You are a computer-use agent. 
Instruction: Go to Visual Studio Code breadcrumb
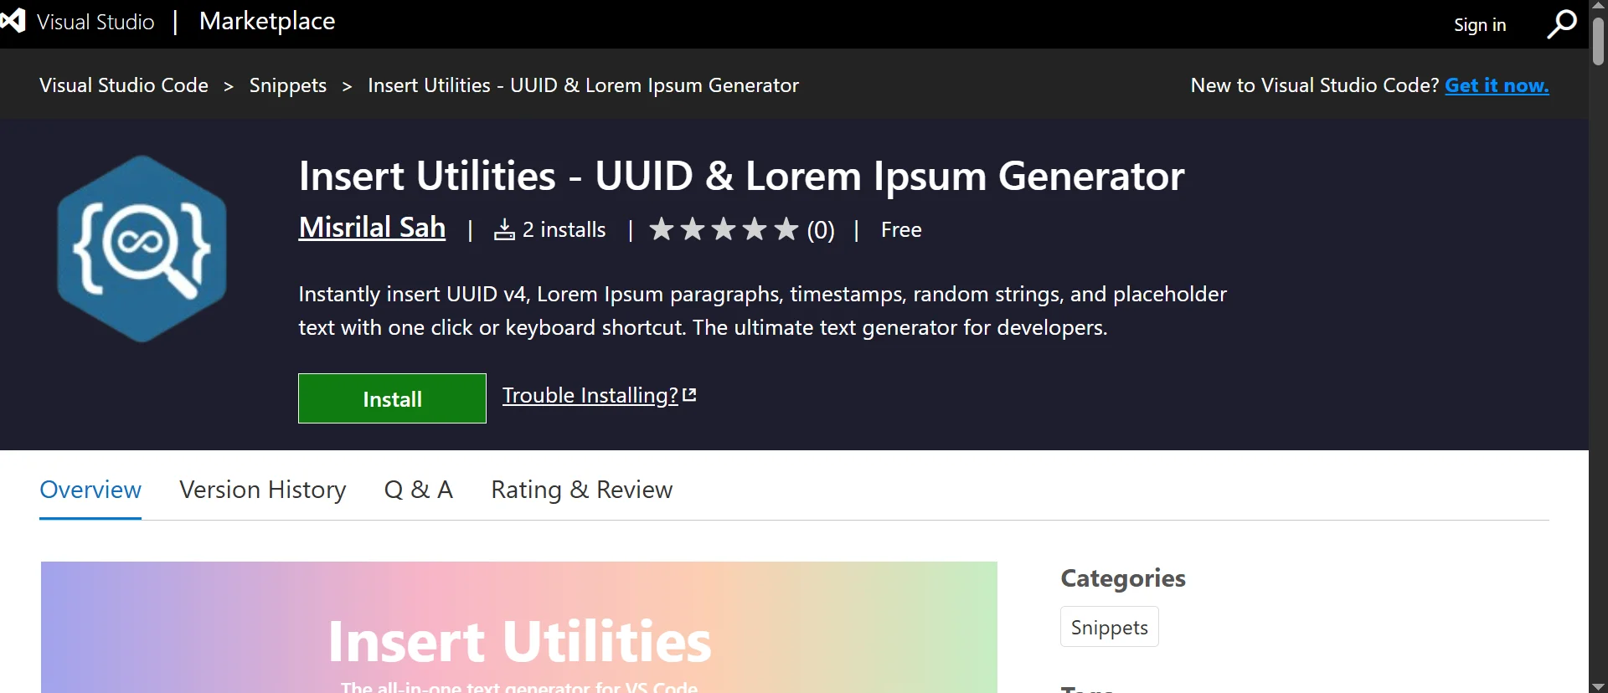pos(124,85)
